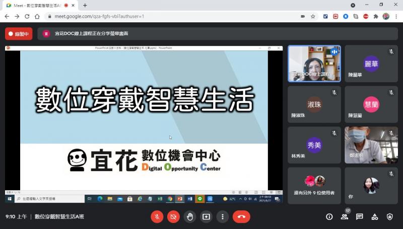Start presenting your screen
Viewport: 403px width, 229px height.
(206, 217)
